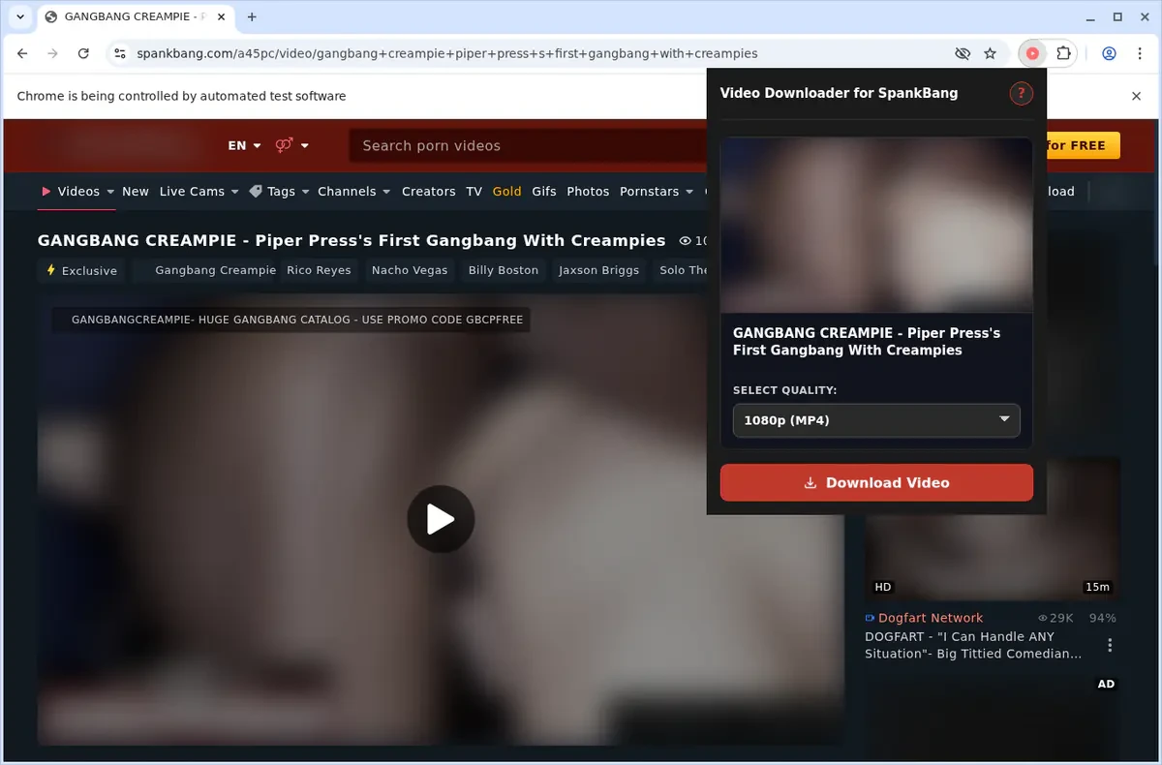Open the 1080p (MP4) quality dropdown
Screen dimensions: 1162x765
tap(876, 420)
